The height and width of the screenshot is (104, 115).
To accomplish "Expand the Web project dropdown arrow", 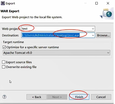I will pyautogui.click(x=93, y=29).
